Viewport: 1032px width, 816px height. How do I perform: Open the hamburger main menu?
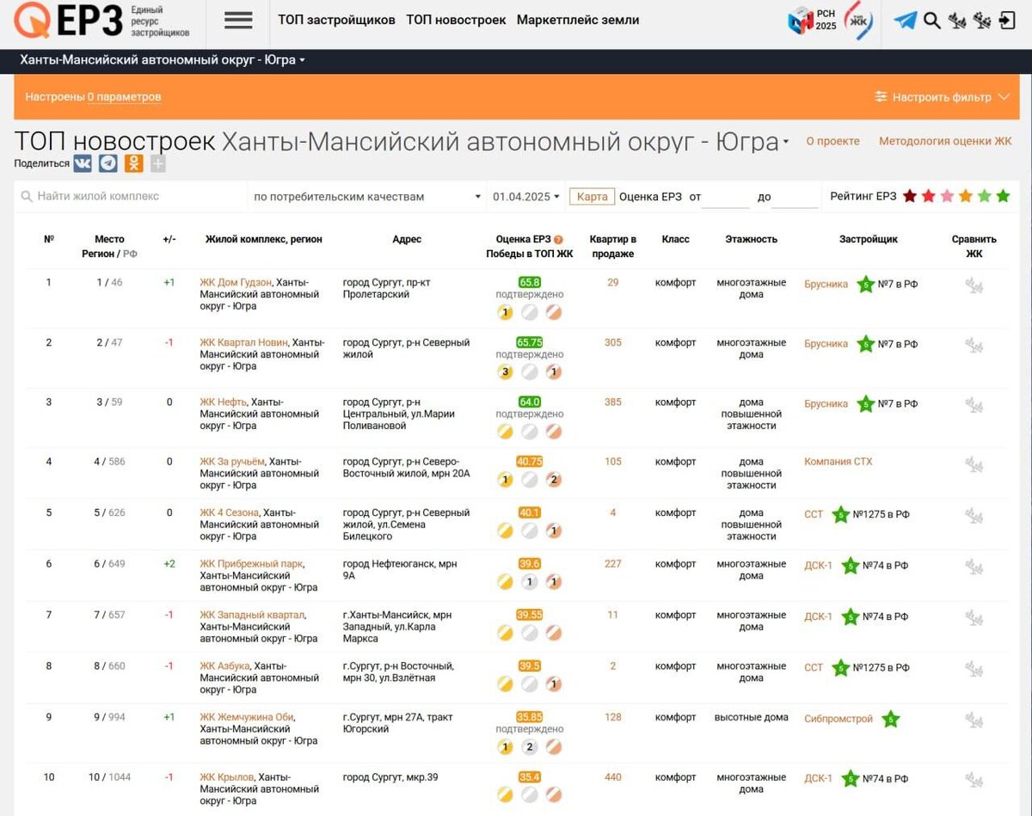pos(238,20)
